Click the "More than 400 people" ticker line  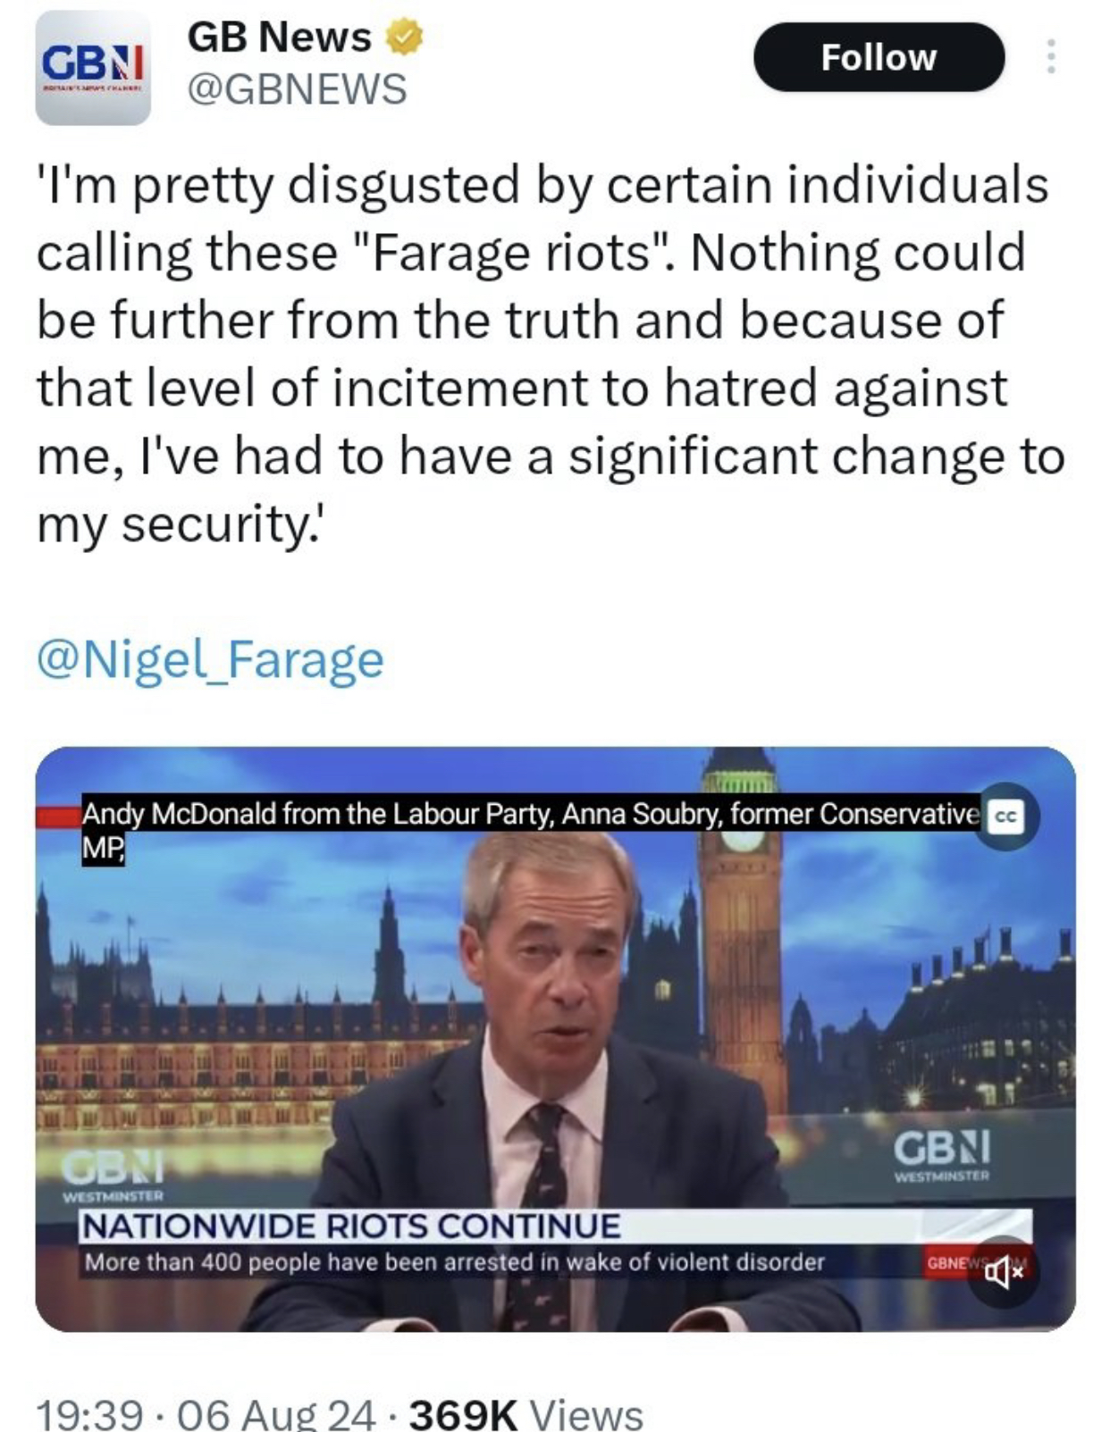click(454, 1262)
